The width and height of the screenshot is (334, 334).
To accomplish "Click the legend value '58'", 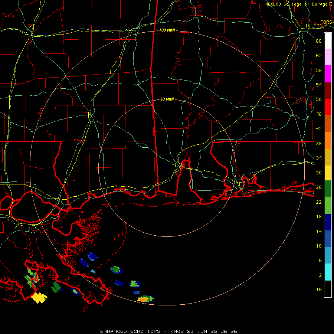I will [x=319, y=70].
